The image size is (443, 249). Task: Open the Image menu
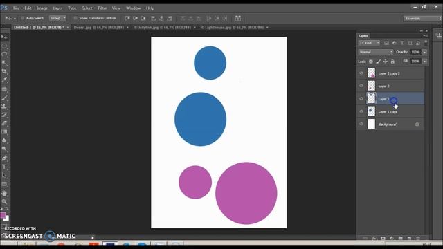[42, 8]
